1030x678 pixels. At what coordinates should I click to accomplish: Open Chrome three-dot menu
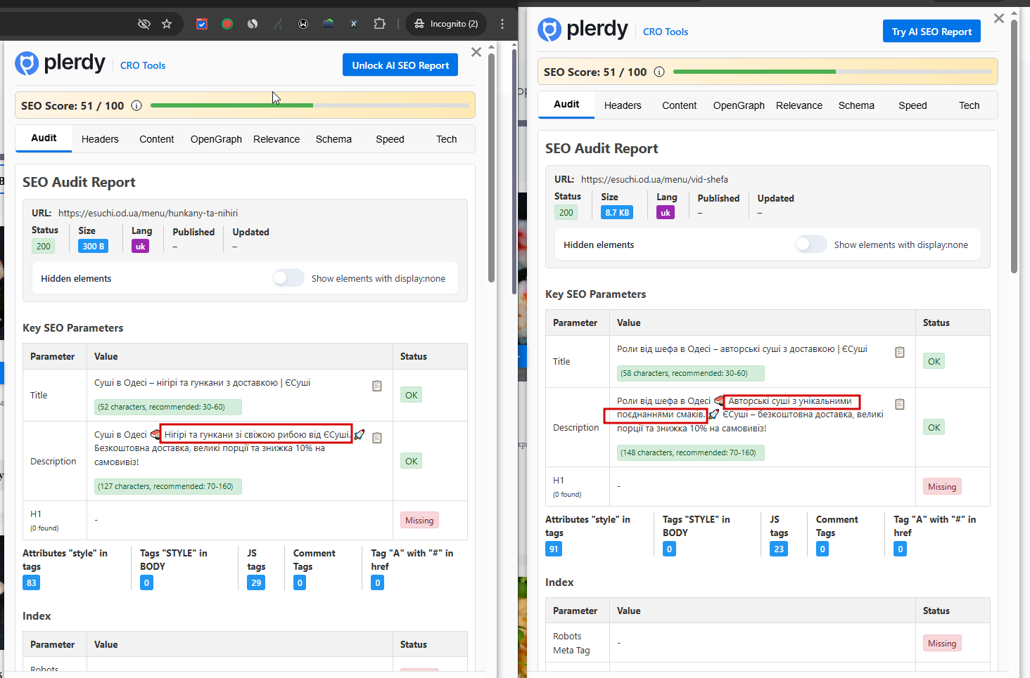click(502, 24)
